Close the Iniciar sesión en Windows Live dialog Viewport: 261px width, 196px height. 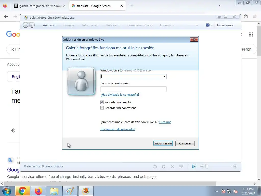click(194, 39)
